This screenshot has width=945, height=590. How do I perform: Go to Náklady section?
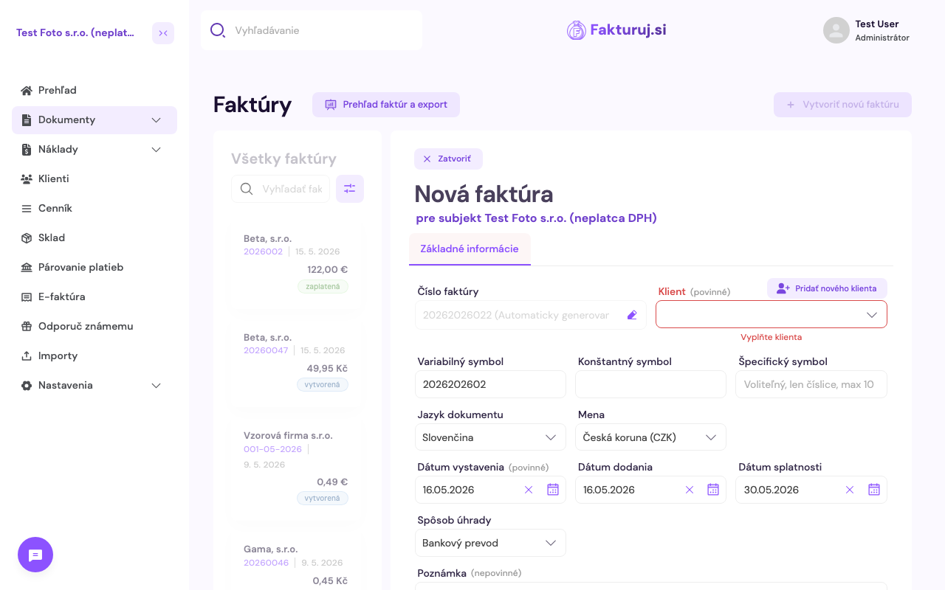pyautogui.click(x=94, y=150)
